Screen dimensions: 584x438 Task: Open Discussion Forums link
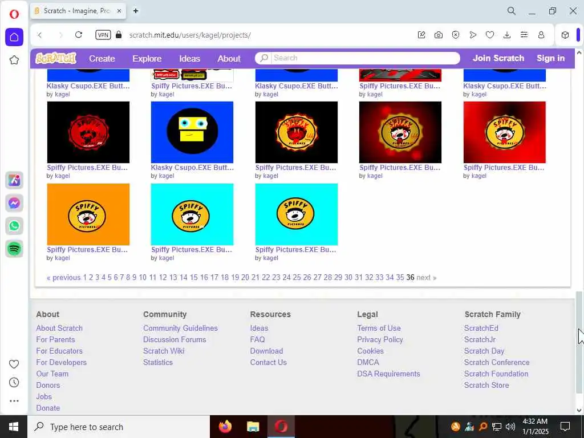point(175,340)
